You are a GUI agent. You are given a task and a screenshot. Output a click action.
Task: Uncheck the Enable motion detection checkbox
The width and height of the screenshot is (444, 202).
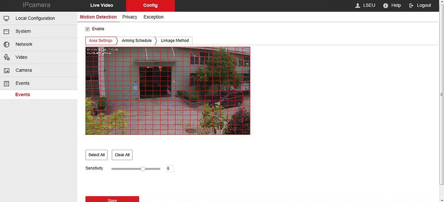[x=87, y=29]
